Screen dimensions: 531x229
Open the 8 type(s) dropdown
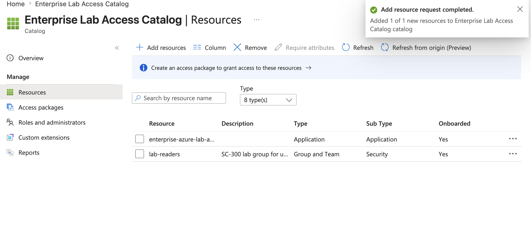268,100
